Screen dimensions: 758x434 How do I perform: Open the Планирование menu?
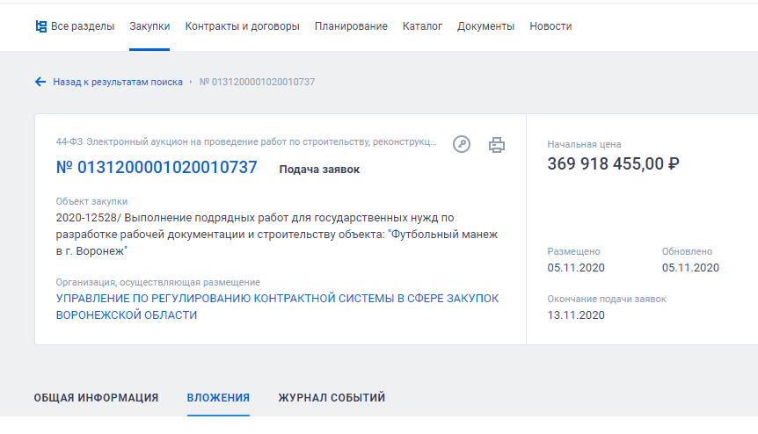(x=351, y=26)
